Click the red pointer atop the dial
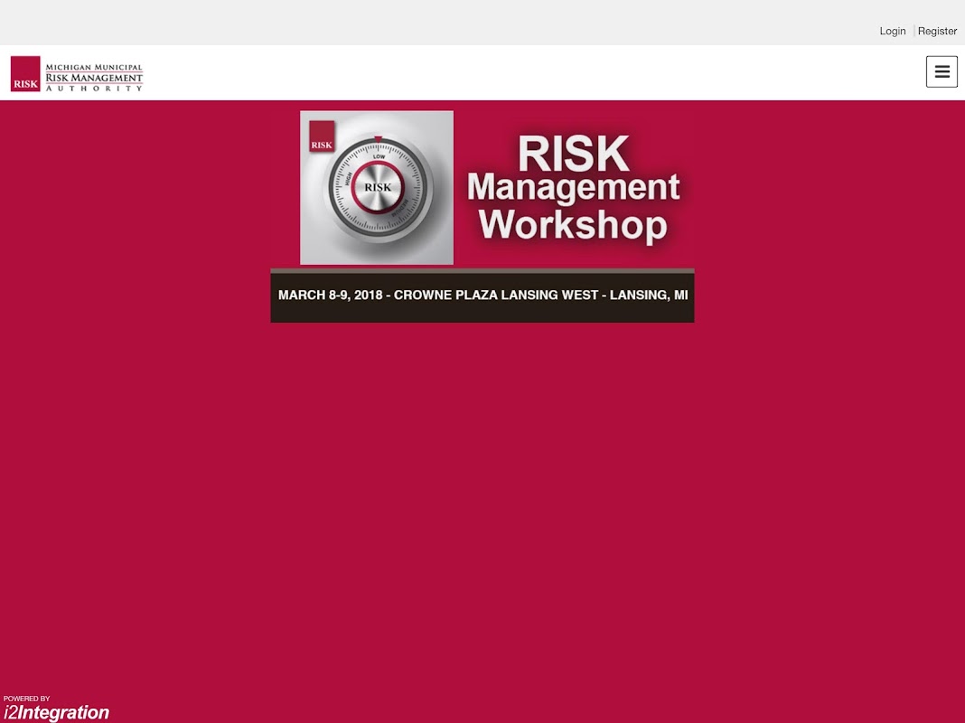965x723 pixels. tap(378, 139)
